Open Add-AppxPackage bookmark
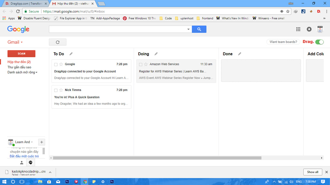This screenshot has height=185, width=330. [x=105, y=18]
